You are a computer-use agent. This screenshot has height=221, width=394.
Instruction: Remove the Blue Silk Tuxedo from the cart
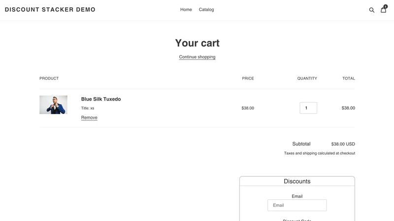click(89, 117)
